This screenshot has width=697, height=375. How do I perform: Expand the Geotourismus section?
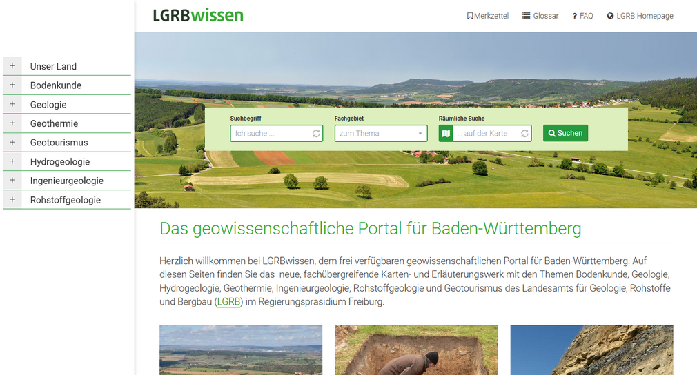tap(12, 143)
